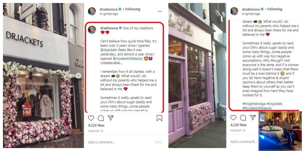Open the sports car thumbnail image

click(x=280, y=131)
